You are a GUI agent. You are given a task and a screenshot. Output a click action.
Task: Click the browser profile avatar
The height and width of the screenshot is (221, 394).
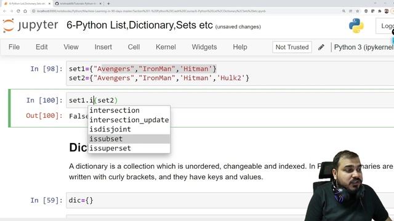pyautogui.click(x=387, y=11)
